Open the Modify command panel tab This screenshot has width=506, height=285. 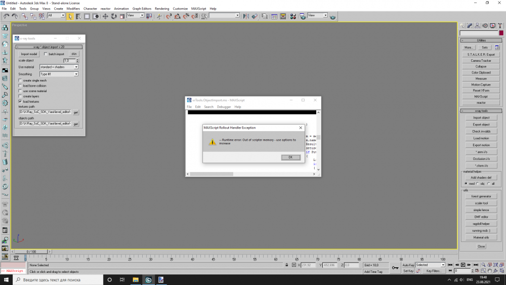pyautogui.click(x=470, y=25)
